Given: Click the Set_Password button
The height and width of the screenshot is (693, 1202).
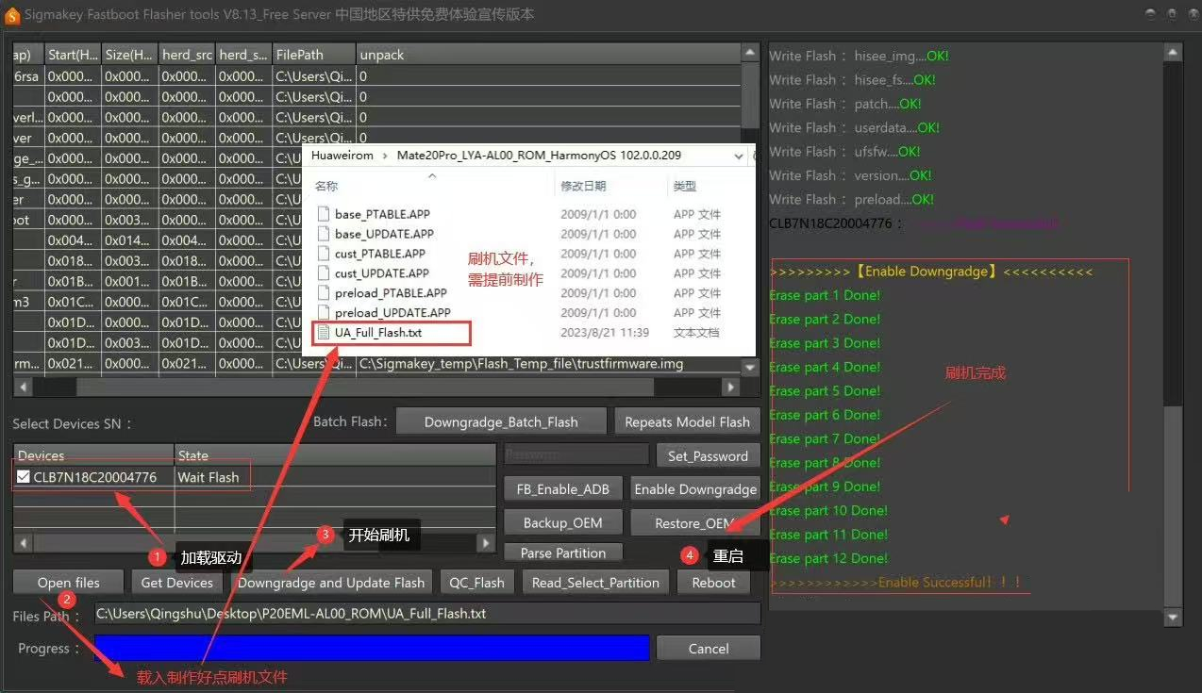Looking at the screenshot, I should pos(708,455).
